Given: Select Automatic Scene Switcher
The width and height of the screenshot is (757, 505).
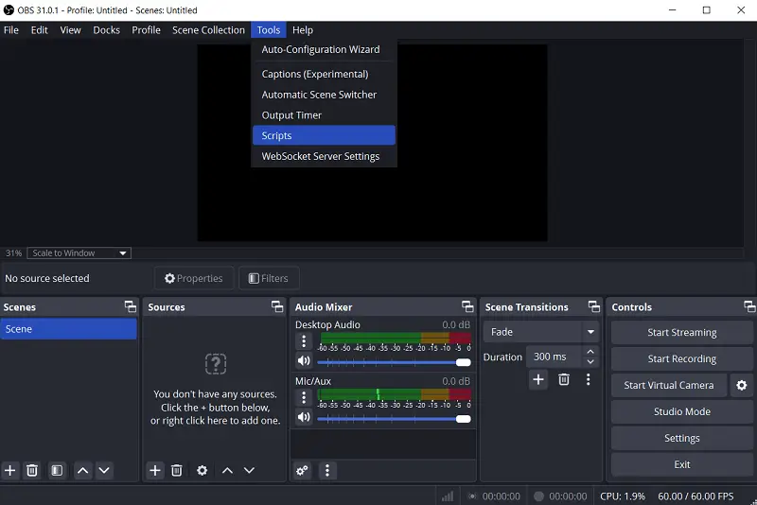Looking at the screenshot, I should [x=324, y=95].
